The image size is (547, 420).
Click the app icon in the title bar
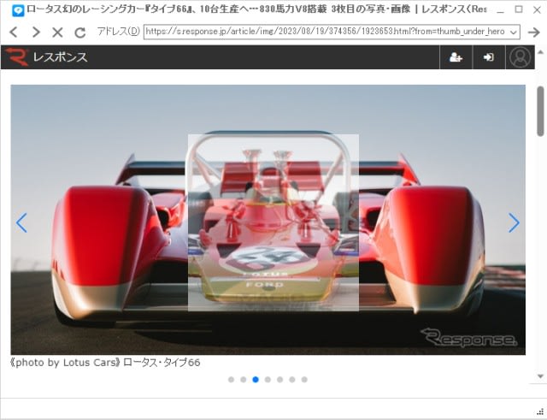(x=17, y=10)
